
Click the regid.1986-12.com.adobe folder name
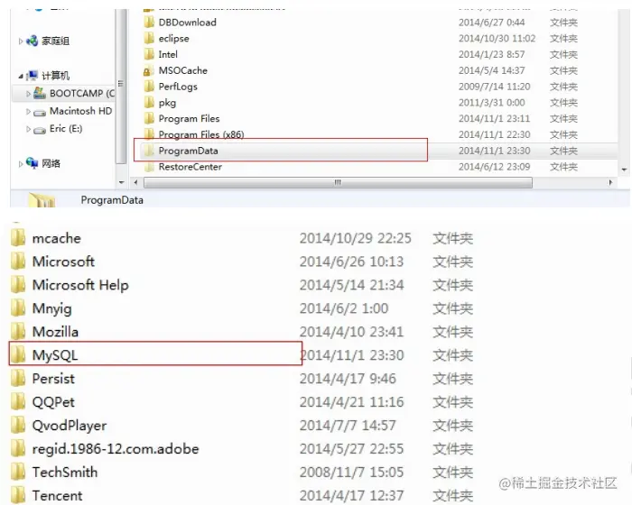(116, 448)
